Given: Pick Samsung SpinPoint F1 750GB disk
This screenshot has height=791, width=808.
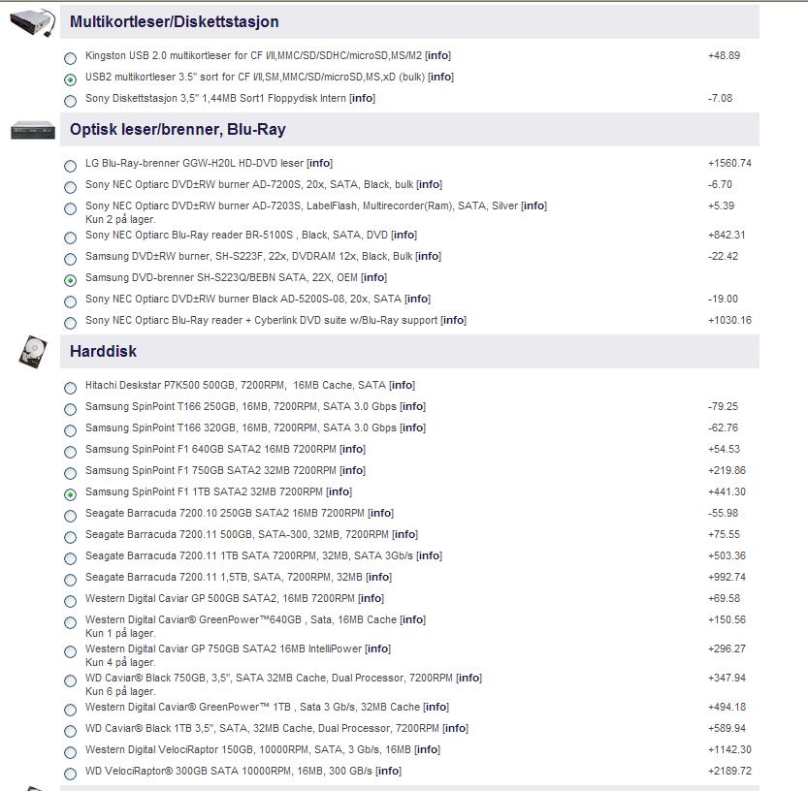Looking at the screenshot, I should 70,473.
